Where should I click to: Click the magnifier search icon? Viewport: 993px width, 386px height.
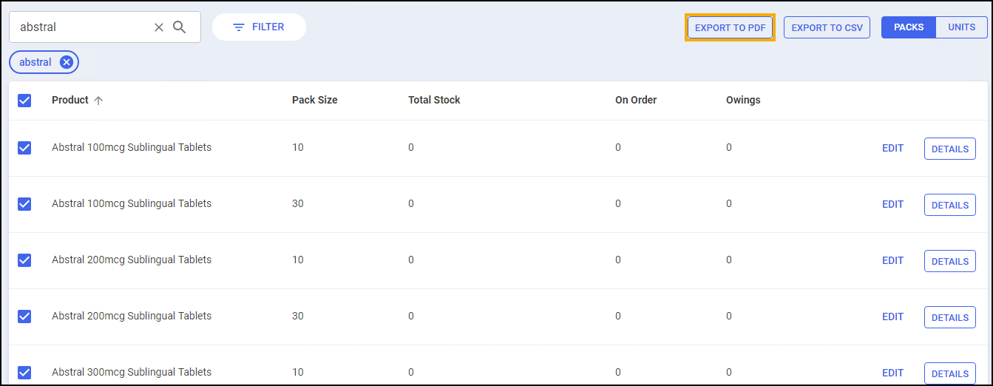pos(180,27)
